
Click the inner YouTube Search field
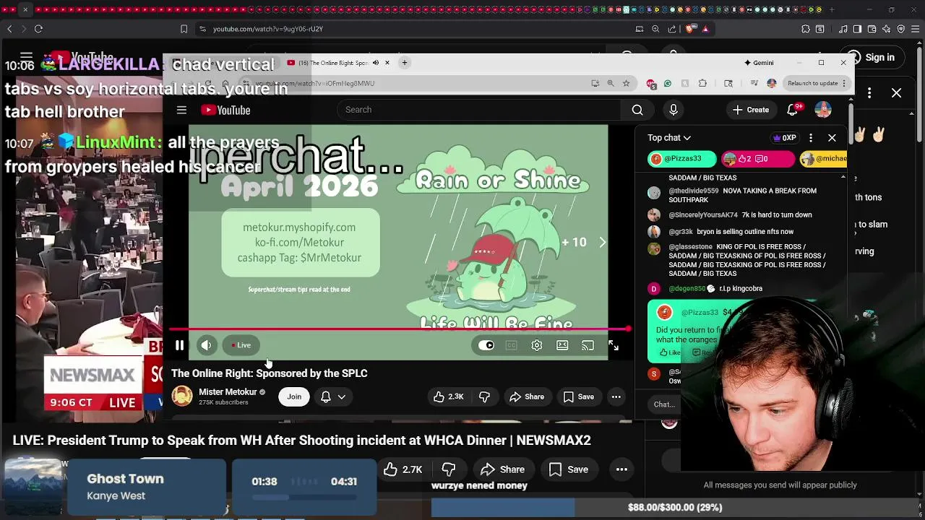coord(478,110)
